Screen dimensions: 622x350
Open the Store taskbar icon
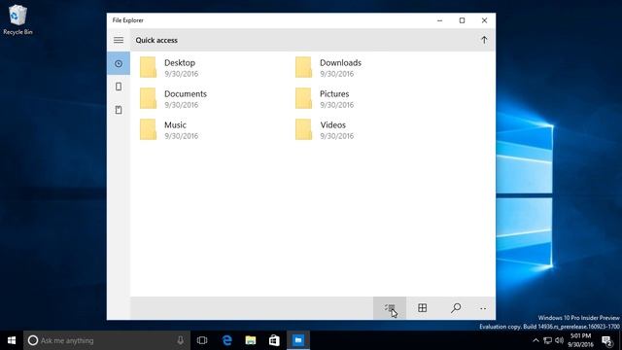(274, 340)
